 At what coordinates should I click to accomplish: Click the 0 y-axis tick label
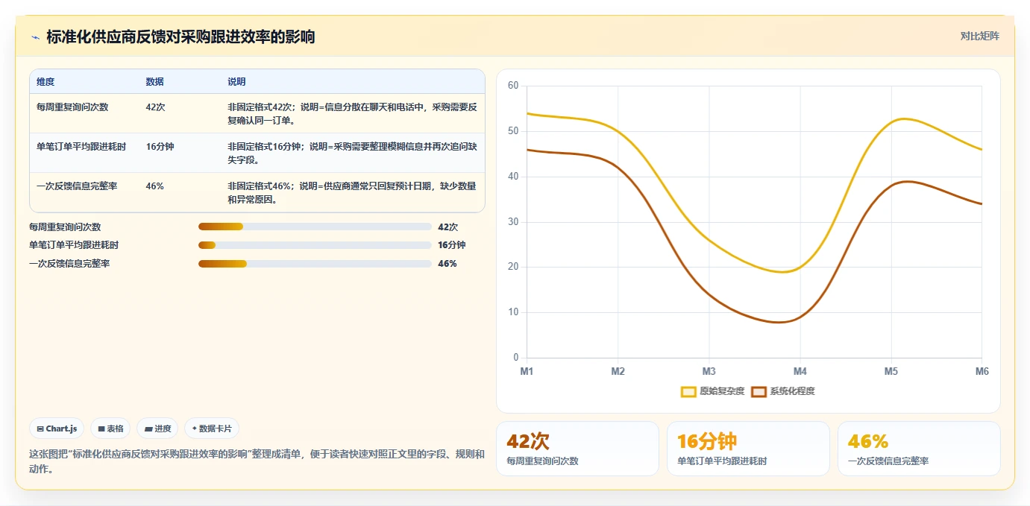point(515,358)
